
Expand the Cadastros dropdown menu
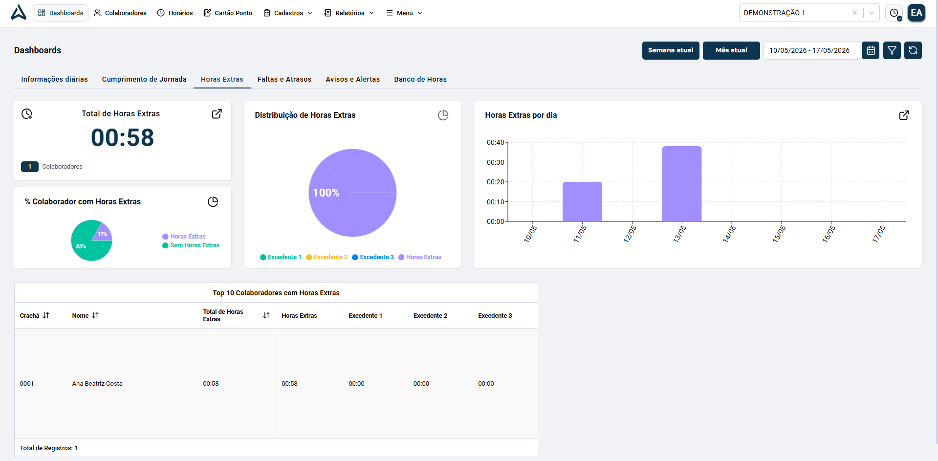tap(288, 13)
